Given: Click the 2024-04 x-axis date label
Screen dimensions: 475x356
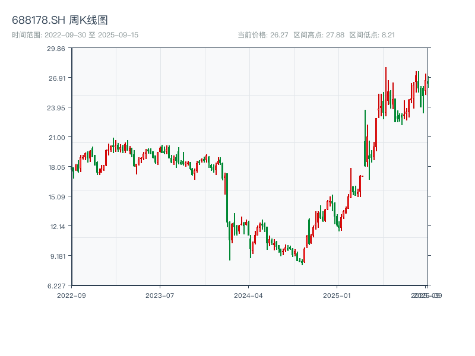Looking at the screenshot, I should coord(248,295).
